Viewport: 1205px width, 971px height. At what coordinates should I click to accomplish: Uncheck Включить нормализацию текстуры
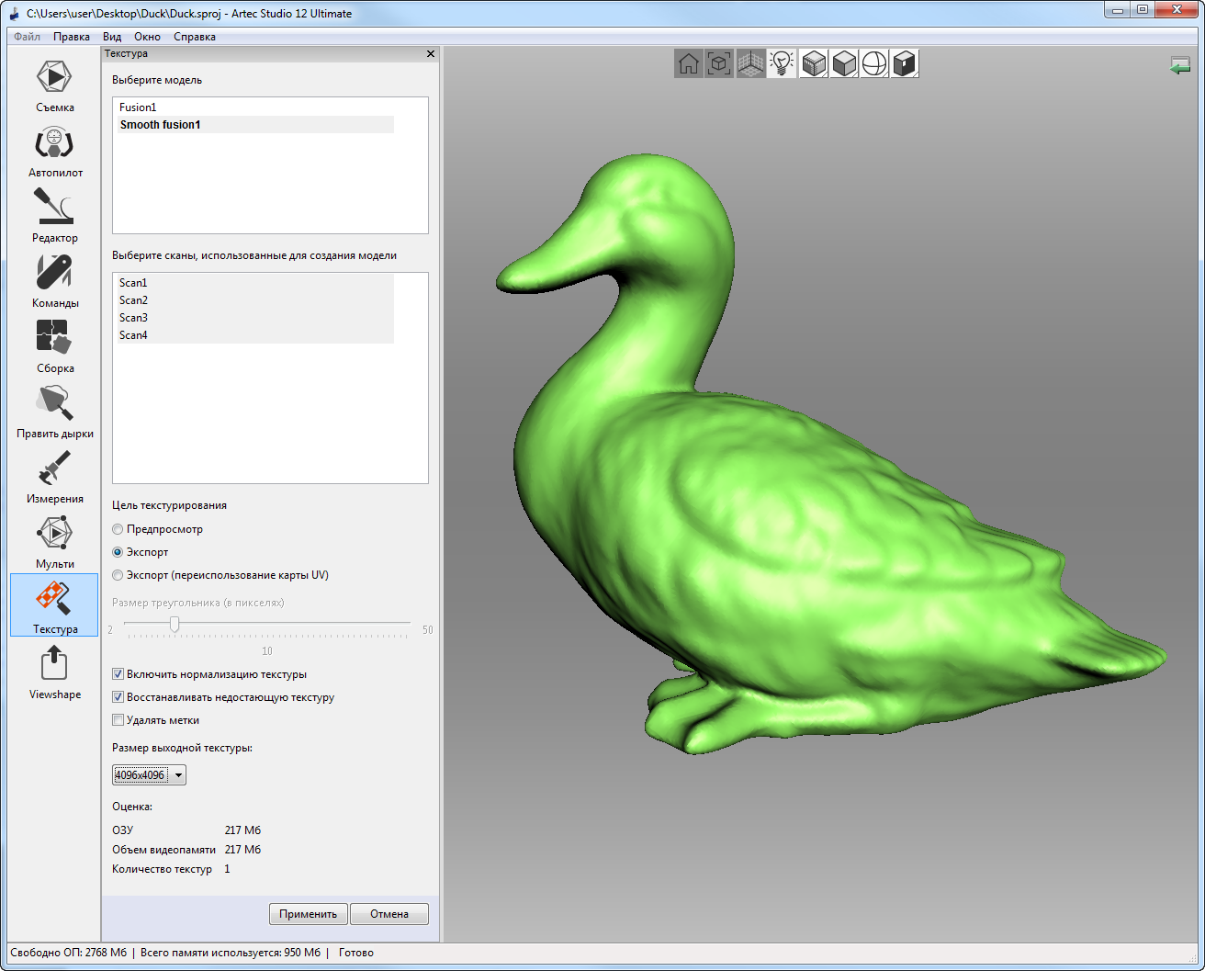point(118,674)
